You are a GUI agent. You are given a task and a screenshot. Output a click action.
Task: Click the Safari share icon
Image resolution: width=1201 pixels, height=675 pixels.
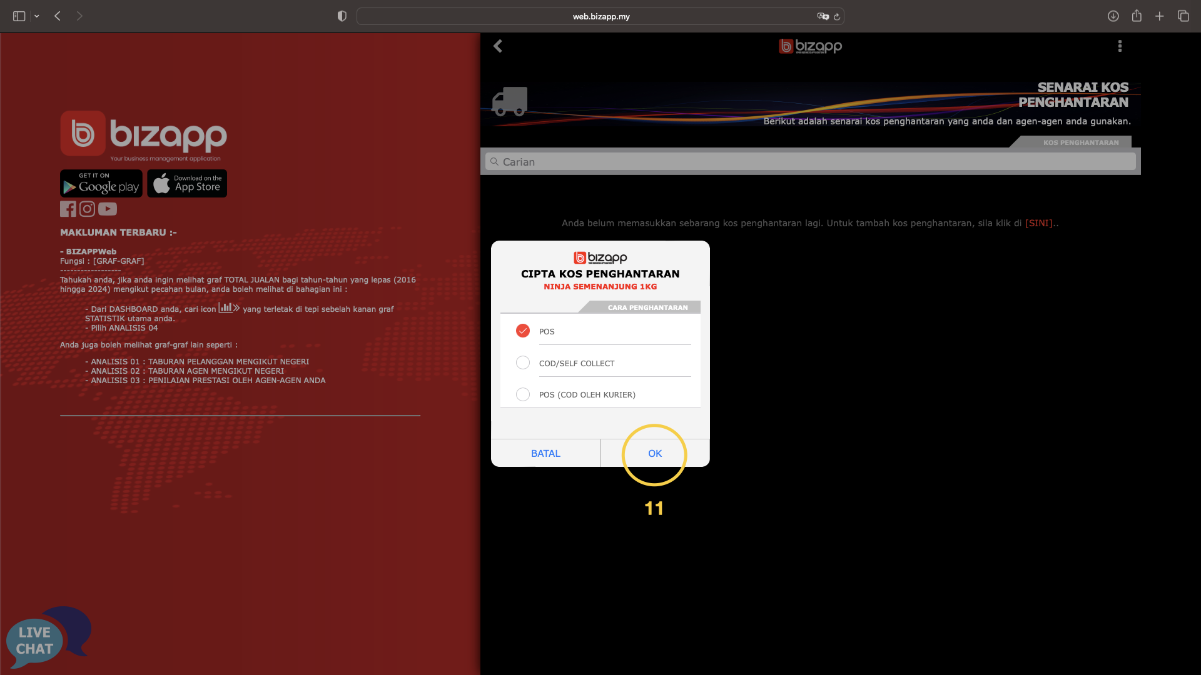(x=1137, y=16)
